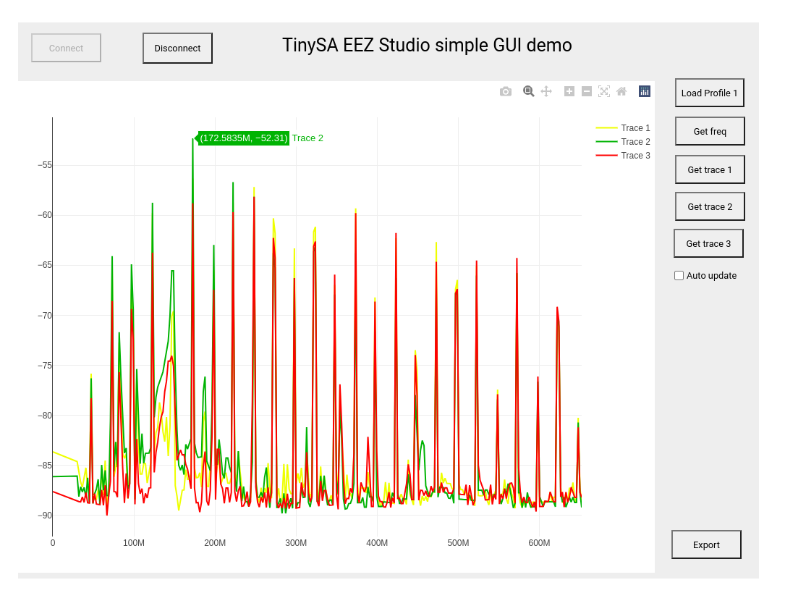Click the zoom-in icon on the plot toolbar
The height and width of the screenshot is (593, 785).
[569, 91]
